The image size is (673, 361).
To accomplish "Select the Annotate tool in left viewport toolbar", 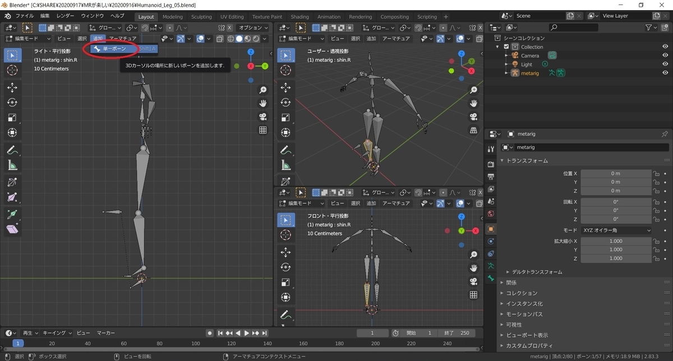I will click(x=12, y=150).
